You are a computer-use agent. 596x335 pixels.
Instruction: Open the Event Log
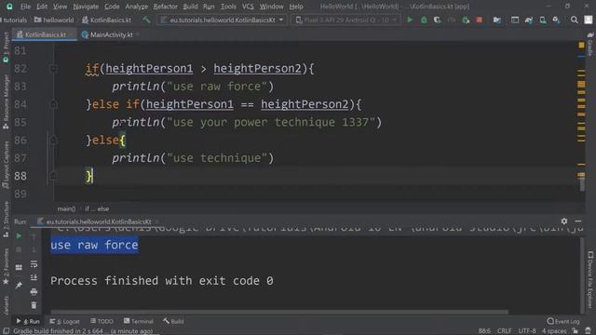[x=563, y=321]
